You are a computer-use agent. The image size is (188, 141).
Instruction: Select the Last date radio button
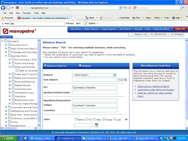click(x=115, y=119)
